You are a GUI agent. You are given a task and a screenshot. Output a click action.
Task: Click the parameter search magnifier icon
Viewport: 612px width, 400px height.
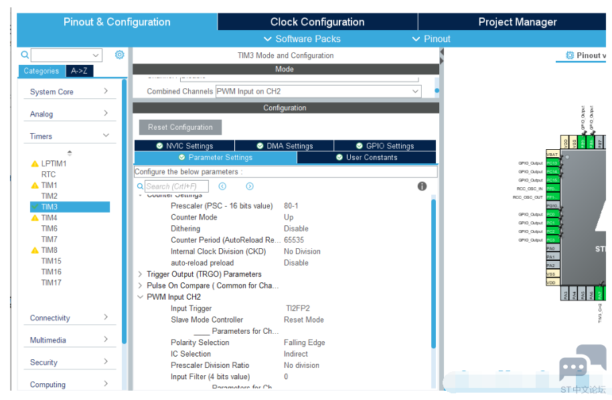(140, 187)
